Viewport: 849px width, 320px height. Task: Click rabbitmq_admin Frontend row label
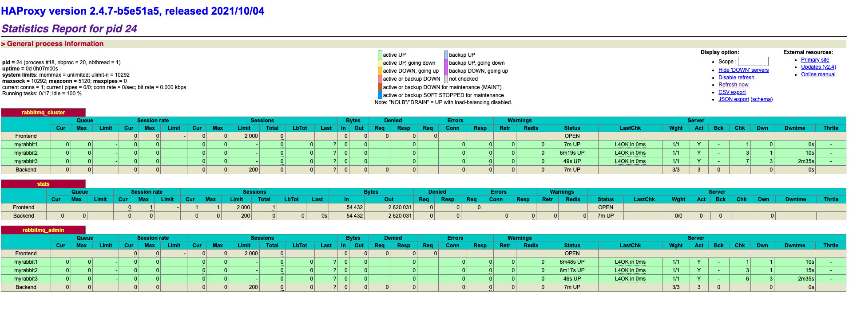pyautogui.click(x=26, y=254)
